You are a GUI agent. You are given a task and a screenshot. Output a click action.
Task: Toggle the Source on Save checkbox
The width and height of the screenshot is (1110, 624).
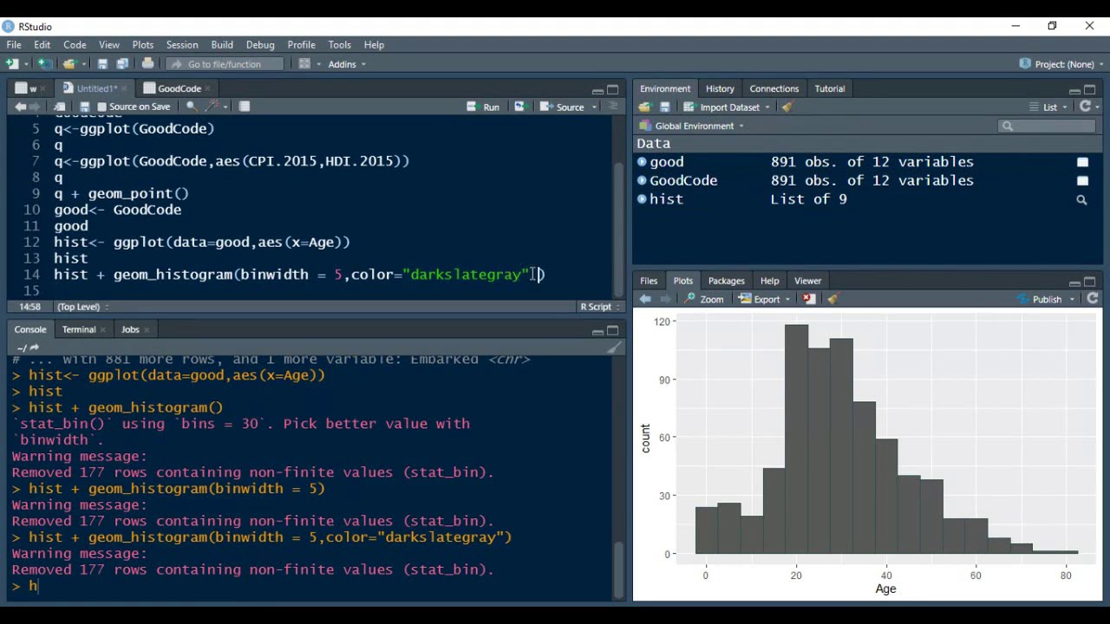pyautogui.click(x=101, y=107)
